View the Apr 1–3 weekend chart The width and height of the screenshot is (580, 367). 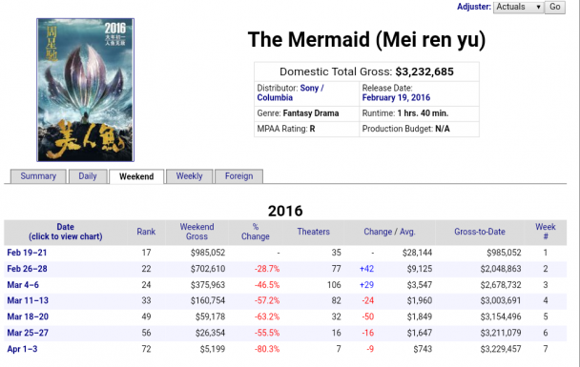tap(22, 349)
